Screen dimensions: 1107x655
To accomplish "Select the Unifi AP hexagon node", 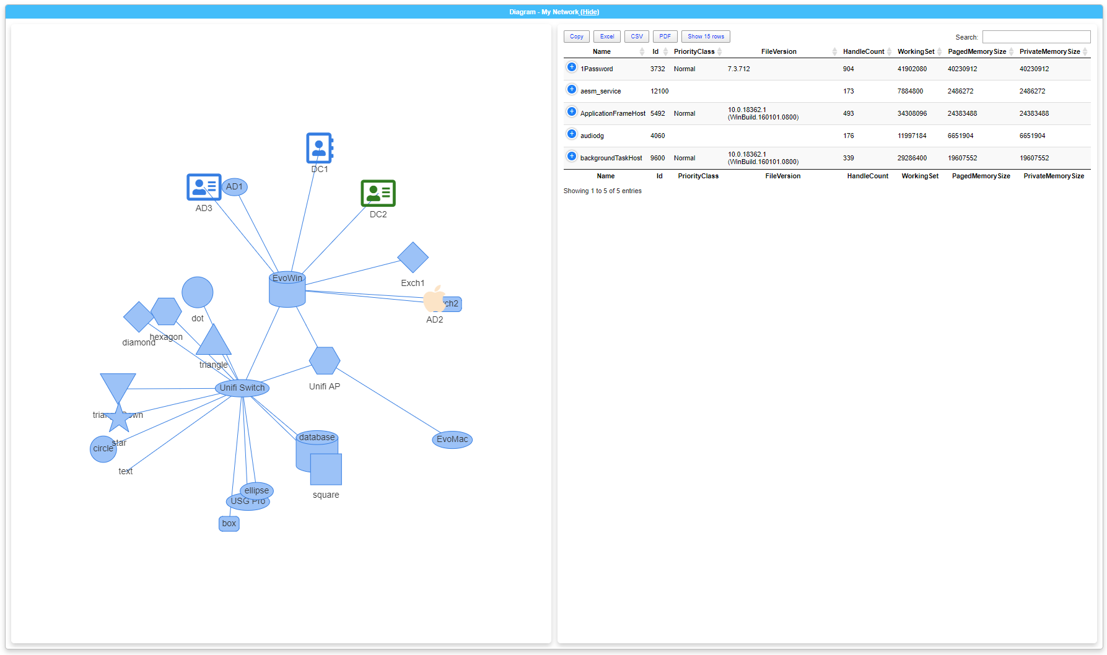I will click(325, 361).
